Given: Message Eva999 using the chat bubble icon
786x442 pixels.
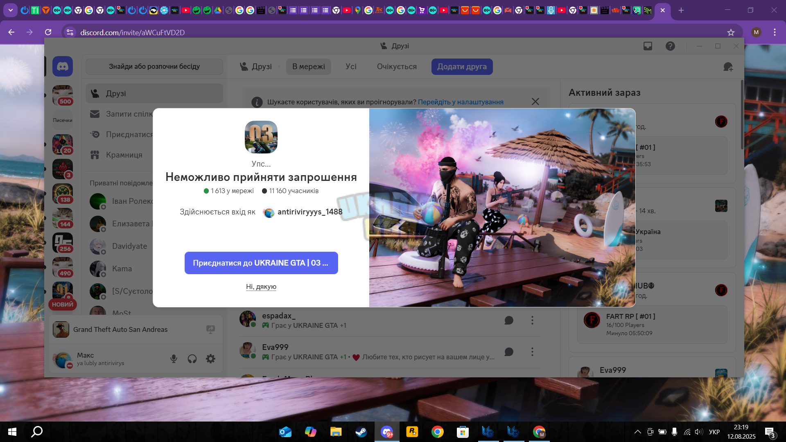Looking at the screenshot, I should [x=509, y=352].
